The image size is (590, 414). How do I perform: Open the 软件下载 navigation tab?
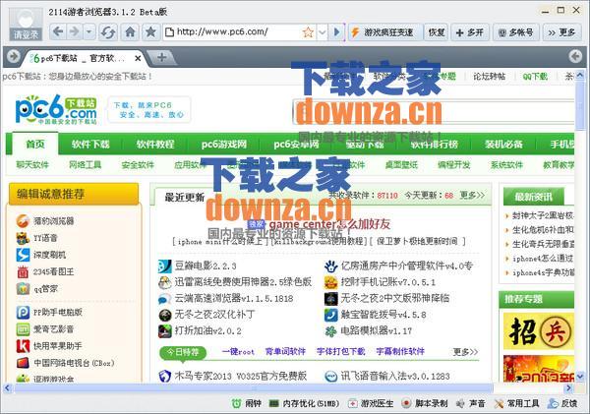90,145
